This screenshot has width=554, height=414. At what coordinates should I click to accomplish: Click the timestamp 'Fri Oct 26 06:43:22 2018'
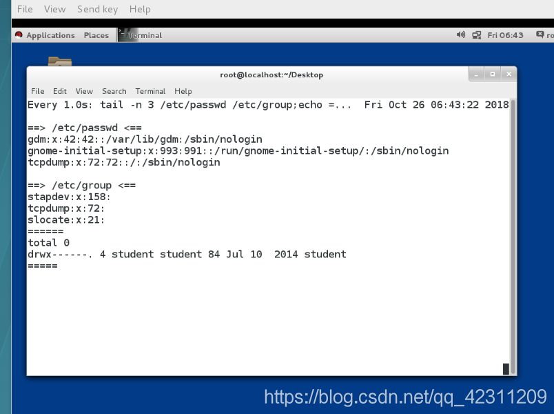tap(436, 105)
